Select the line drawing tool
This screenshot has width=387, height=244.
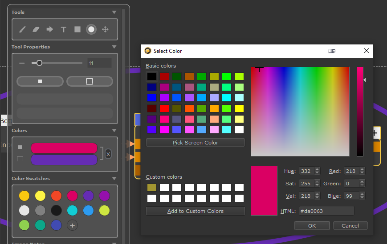(22, 29)
